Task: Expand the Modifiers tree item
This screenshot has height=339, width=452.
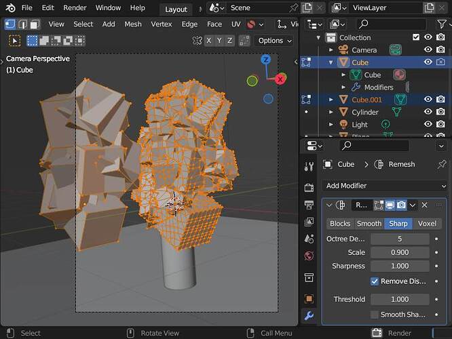Action: (x=343, y=87)
